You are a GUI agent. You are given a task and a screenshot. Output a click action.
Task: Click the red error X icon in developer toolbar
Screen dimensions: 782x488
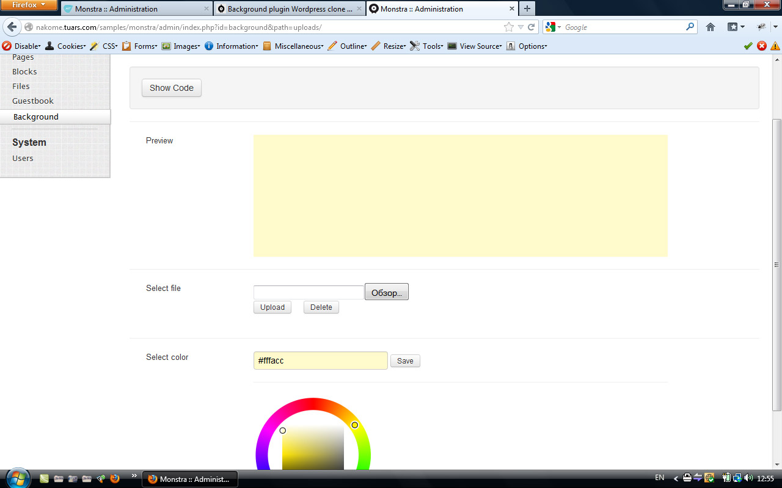click(762, 46)
